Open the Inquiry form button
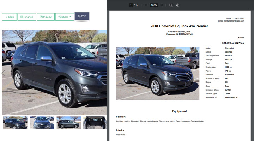This screenshot has width=254, height=141. tap(46, 17)
